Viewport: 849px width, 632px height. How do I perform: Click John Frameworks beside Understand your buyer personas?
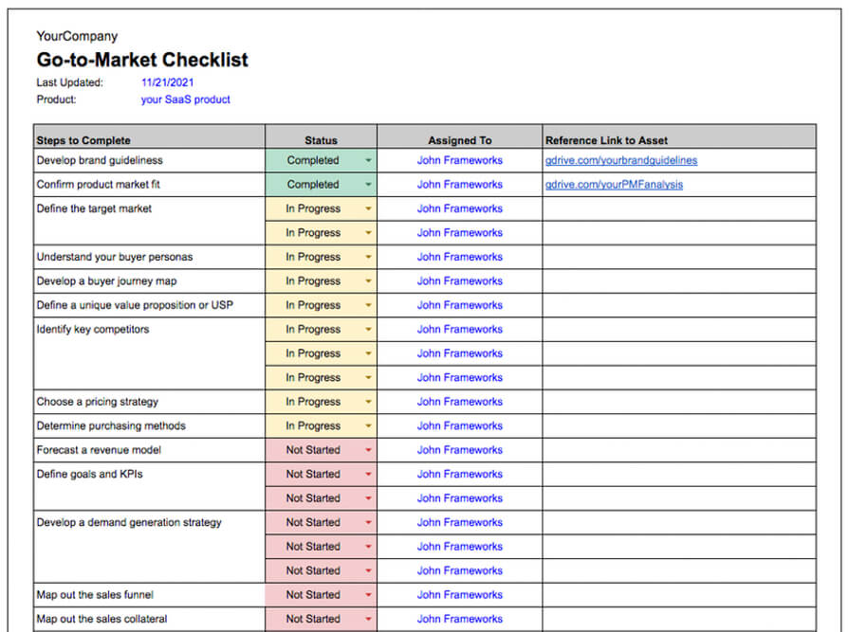[x=460, y=256]
